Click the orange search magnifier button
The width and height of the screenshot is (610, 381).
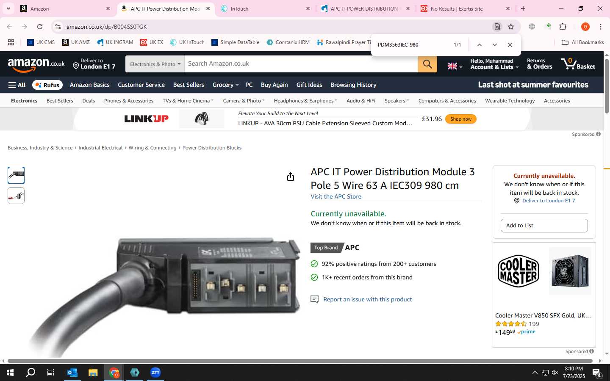(427, 64)
